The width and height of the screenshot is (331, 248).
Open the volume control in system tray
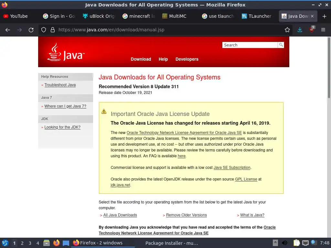(284, 243)
